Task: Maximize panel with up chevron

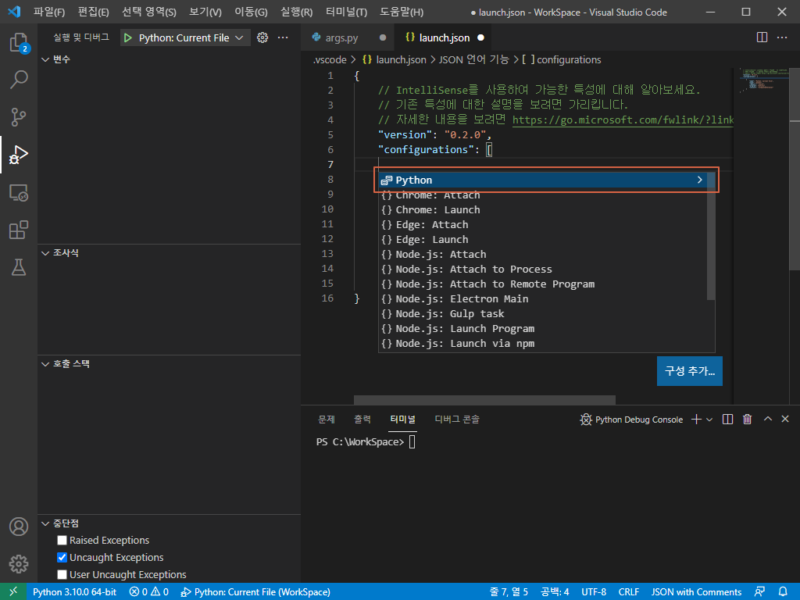Action: (x=767, y=419)
